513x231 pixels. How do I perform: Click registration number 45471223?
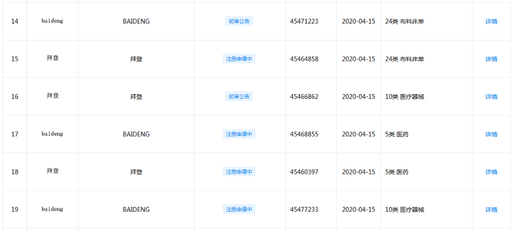304,22
